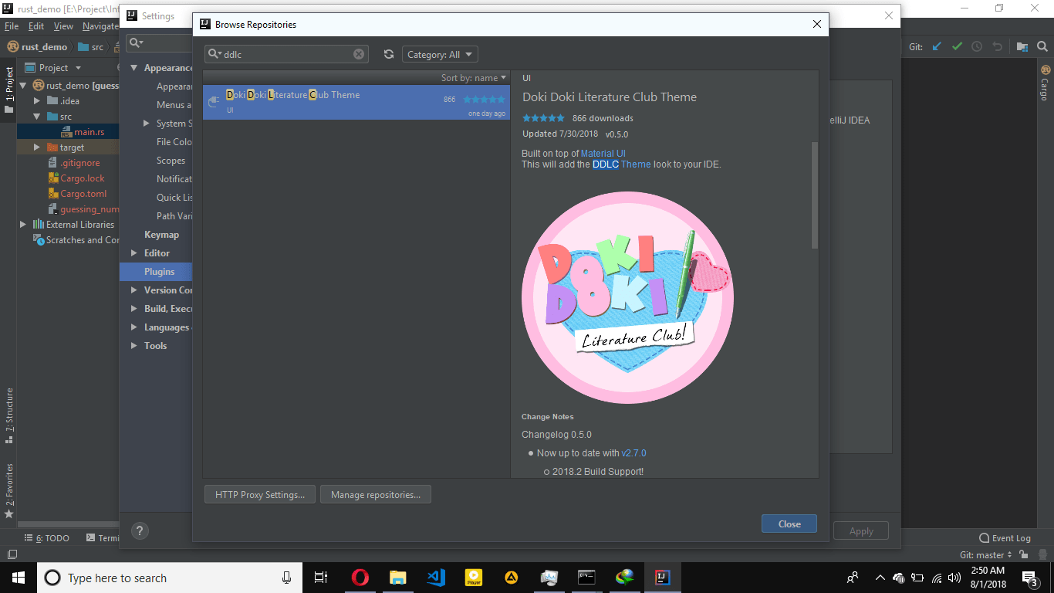The image size is (1054, 593).
Task: Expand the target folder
Action: pyautogui.click(x=37, y=147)
